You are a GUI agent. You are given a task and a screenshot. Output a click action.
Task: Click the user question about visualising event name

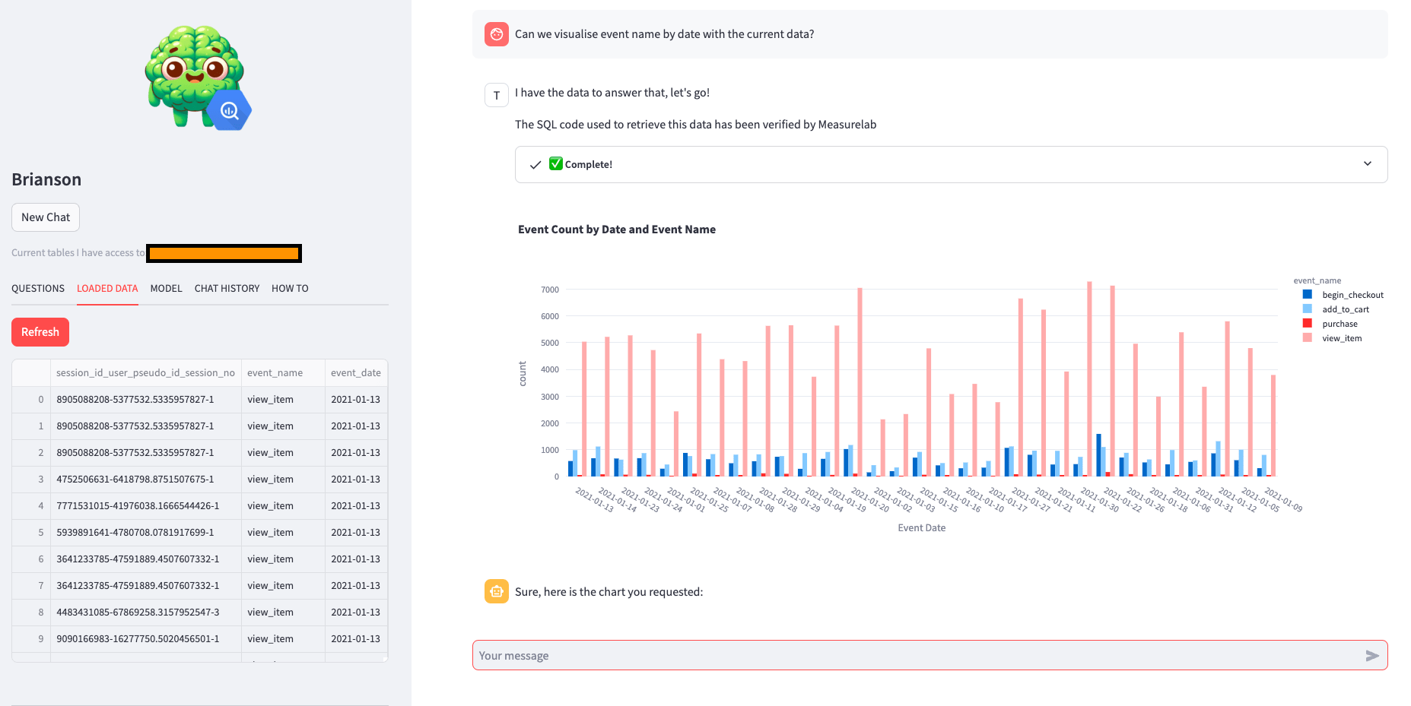[x=664, y=34]
